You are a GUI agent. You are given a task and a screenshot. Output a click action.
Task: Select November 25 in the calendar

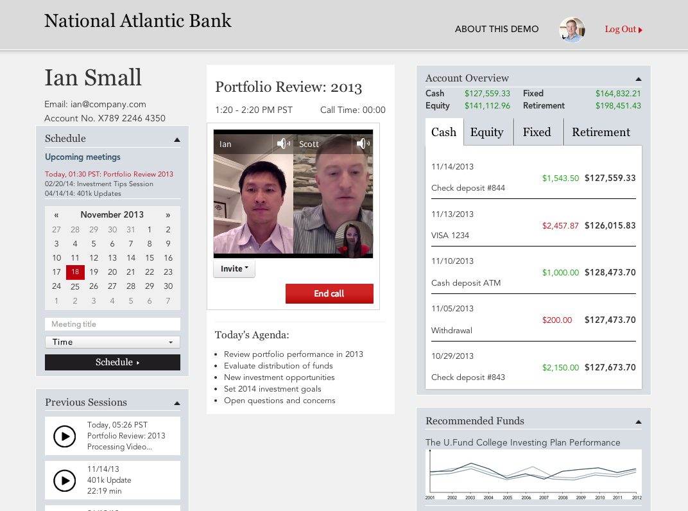pos(75,287)
